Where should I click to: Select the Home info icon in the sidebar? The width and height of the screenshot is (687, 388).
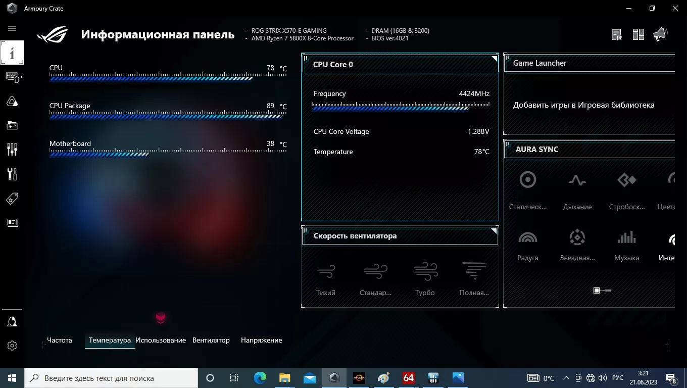click(x=12, y=53)
